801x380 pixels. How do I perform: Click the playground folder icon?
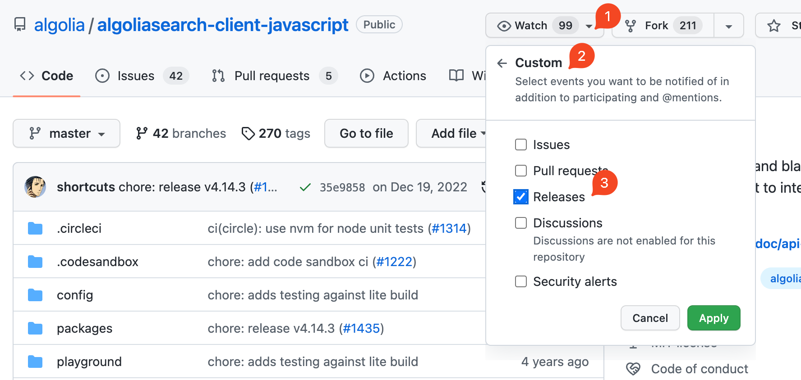[35, 362]
